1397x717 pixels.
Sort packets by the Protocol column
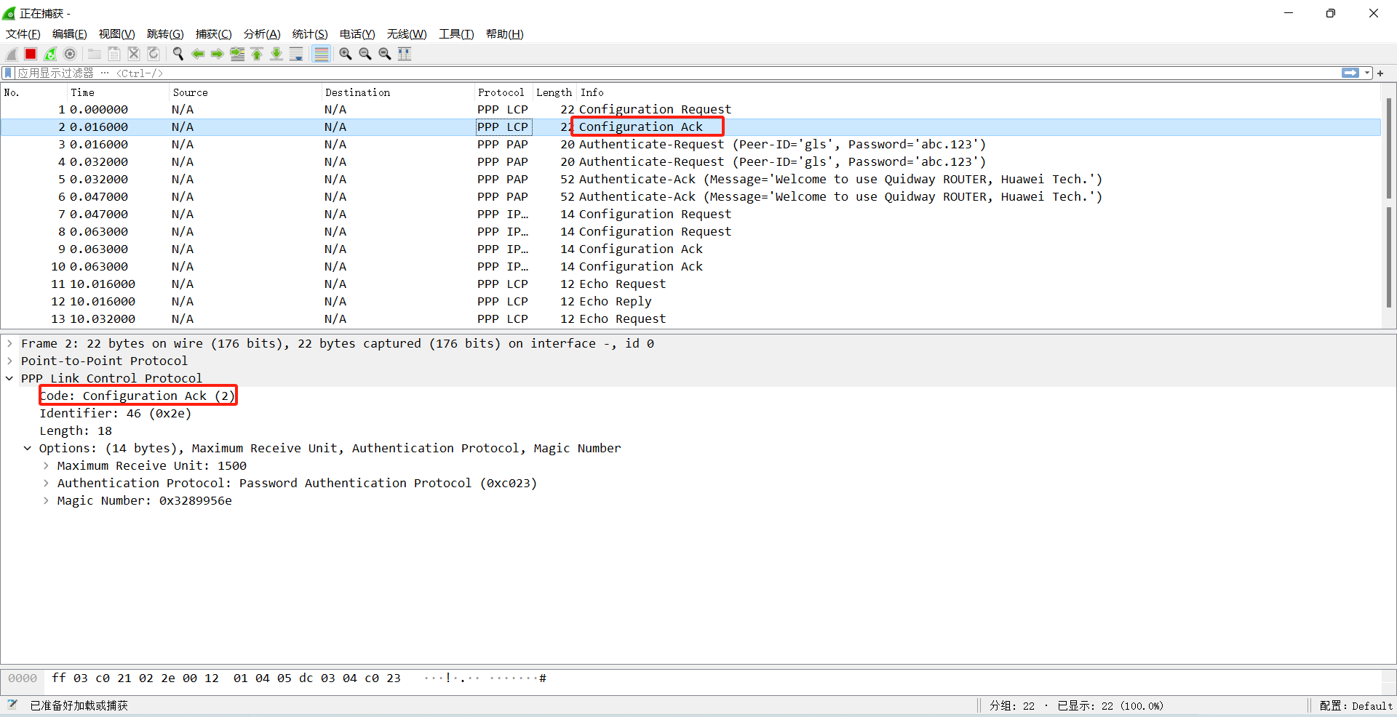tap(504, 92)
